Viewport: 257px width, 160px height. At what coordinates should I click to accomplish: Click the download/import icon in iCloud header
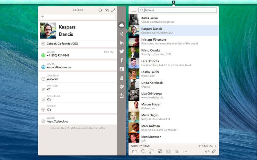coord(107,10)
